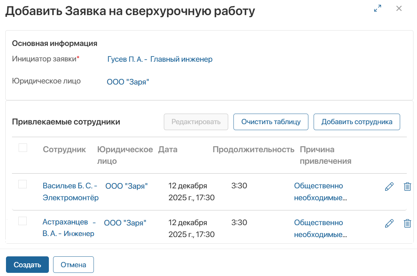Select duration 3:30 in Астраханцев row

pos(239,222)
